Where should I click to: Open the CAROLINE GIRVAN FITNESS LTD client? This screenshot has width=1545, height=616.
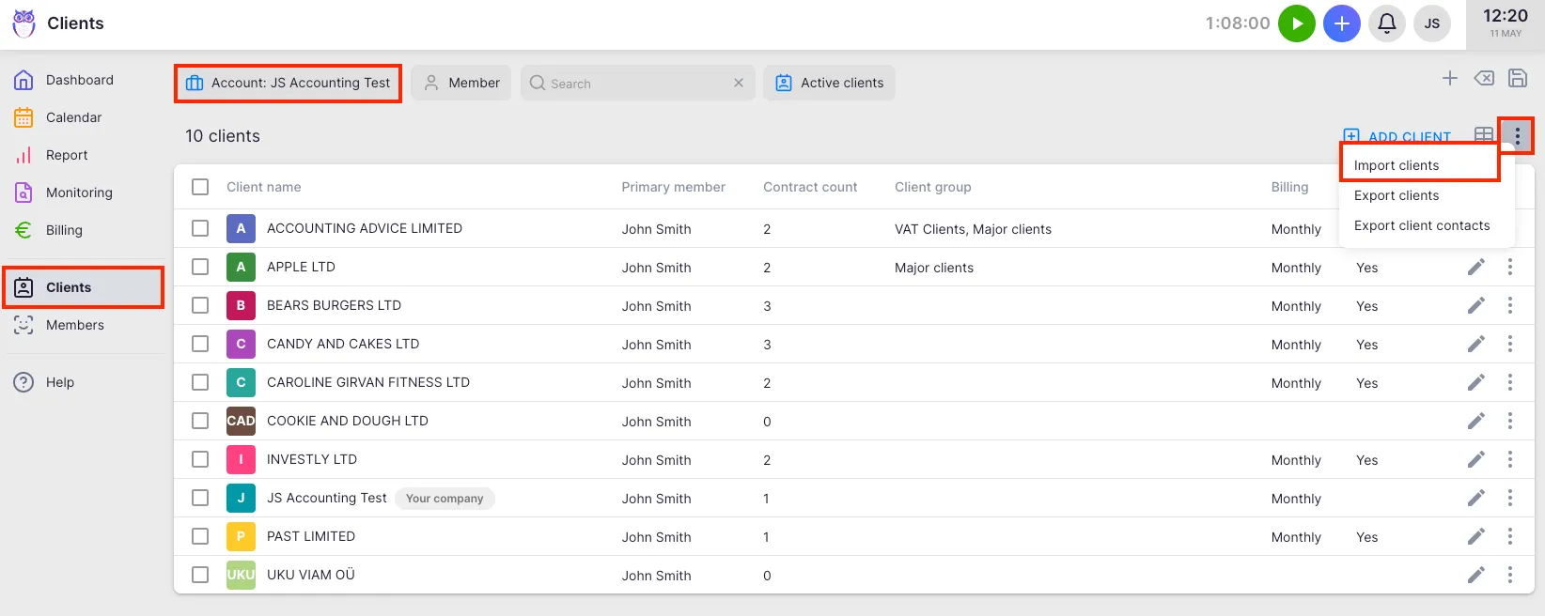point(368,382)
